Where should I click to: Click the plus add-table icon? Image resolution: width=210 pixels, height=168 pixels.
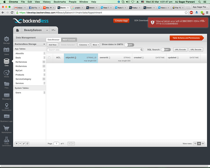click(x=16, y=143)
